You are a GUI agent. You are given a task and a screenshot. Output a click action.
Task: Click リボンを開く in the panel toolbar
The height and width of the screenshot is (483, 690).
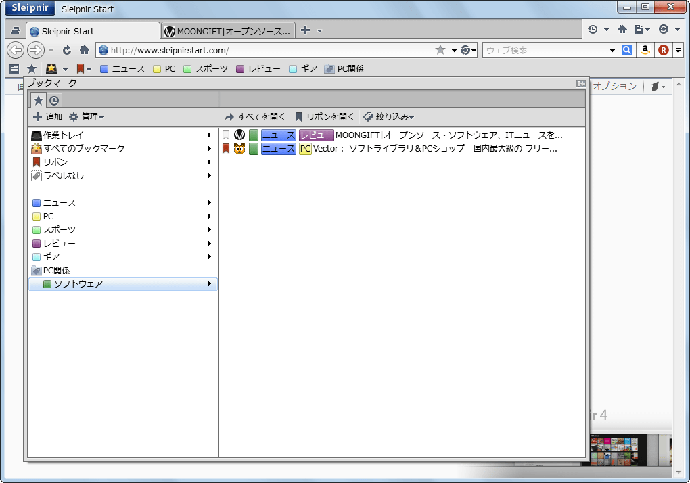point(324,116)
